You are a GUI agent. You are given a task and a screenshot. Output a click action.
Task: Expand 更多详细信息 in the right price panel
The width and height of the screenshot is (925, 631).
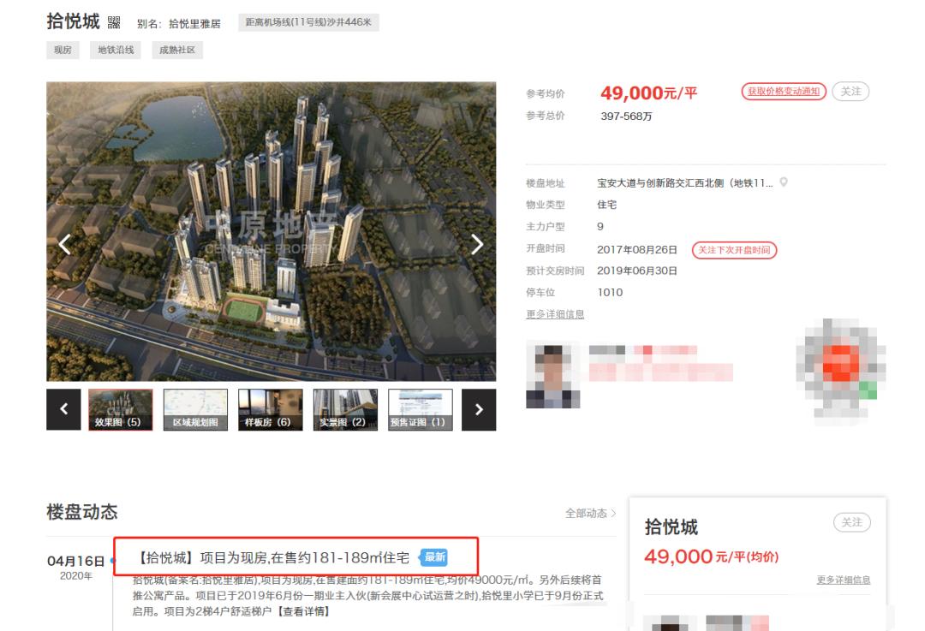[x=844, y=580]
